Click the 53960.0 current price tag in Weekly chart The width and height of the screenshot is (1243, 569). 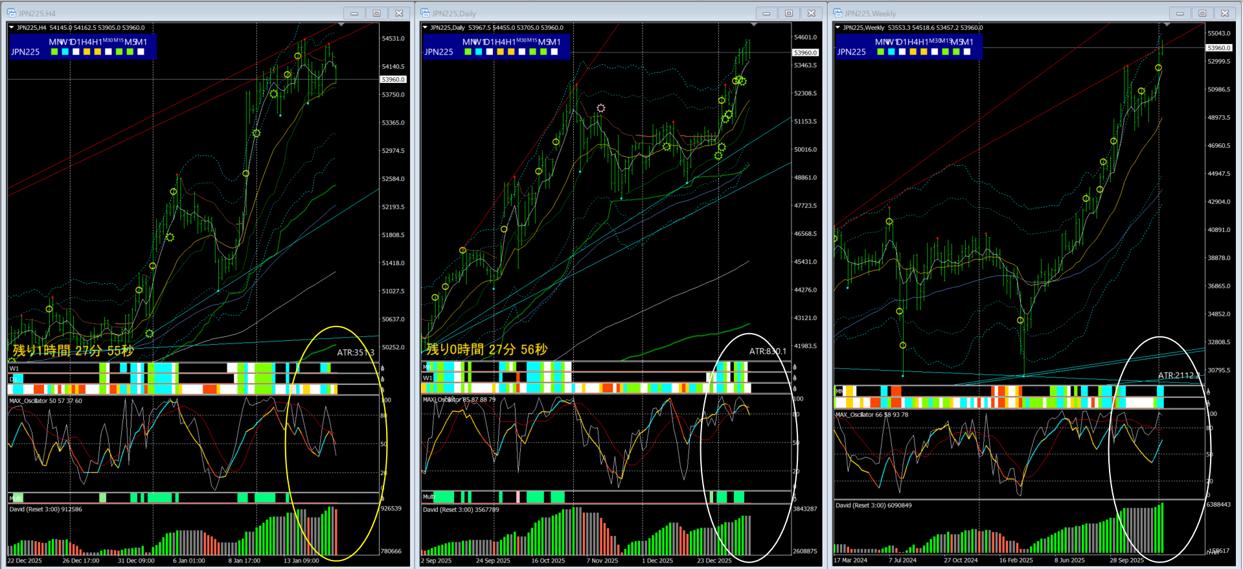(x=1218, y=48)
